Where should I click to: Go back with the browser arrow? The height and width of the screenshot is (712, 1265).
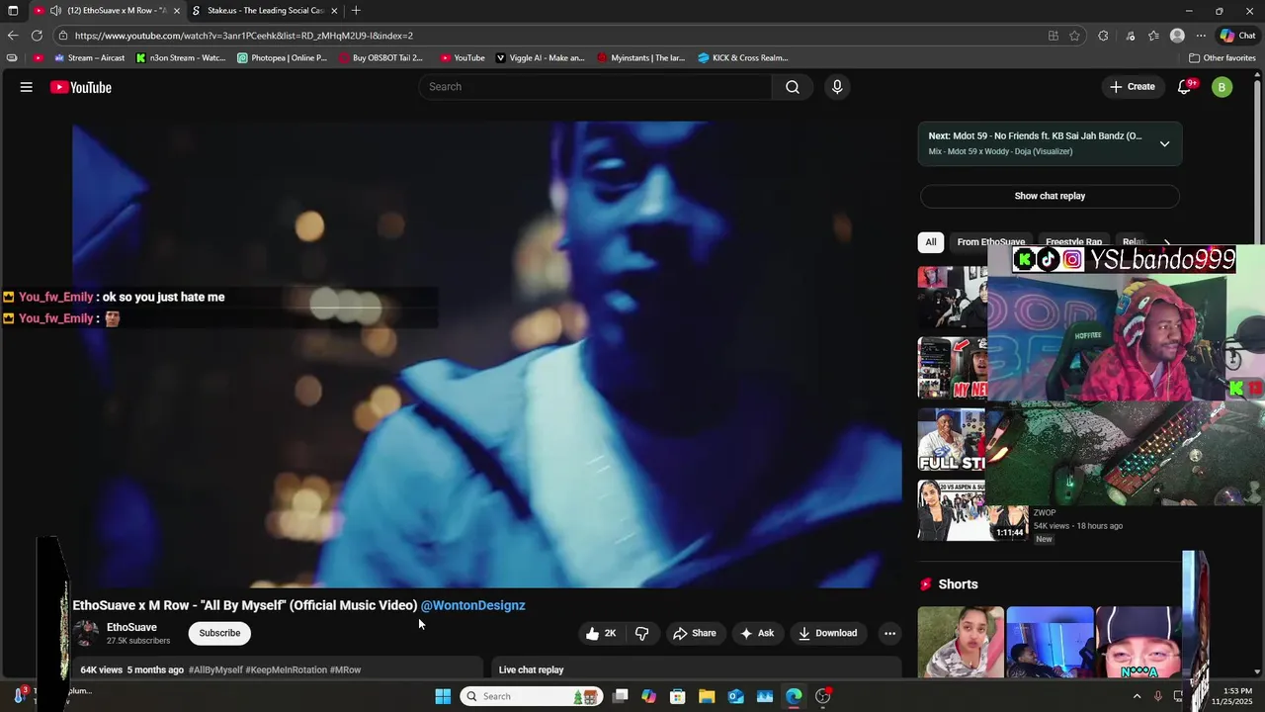click(x=13, y=36)
